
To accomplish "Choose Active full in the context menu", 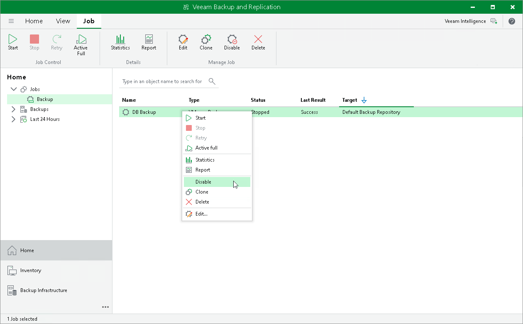I will 217,148.
